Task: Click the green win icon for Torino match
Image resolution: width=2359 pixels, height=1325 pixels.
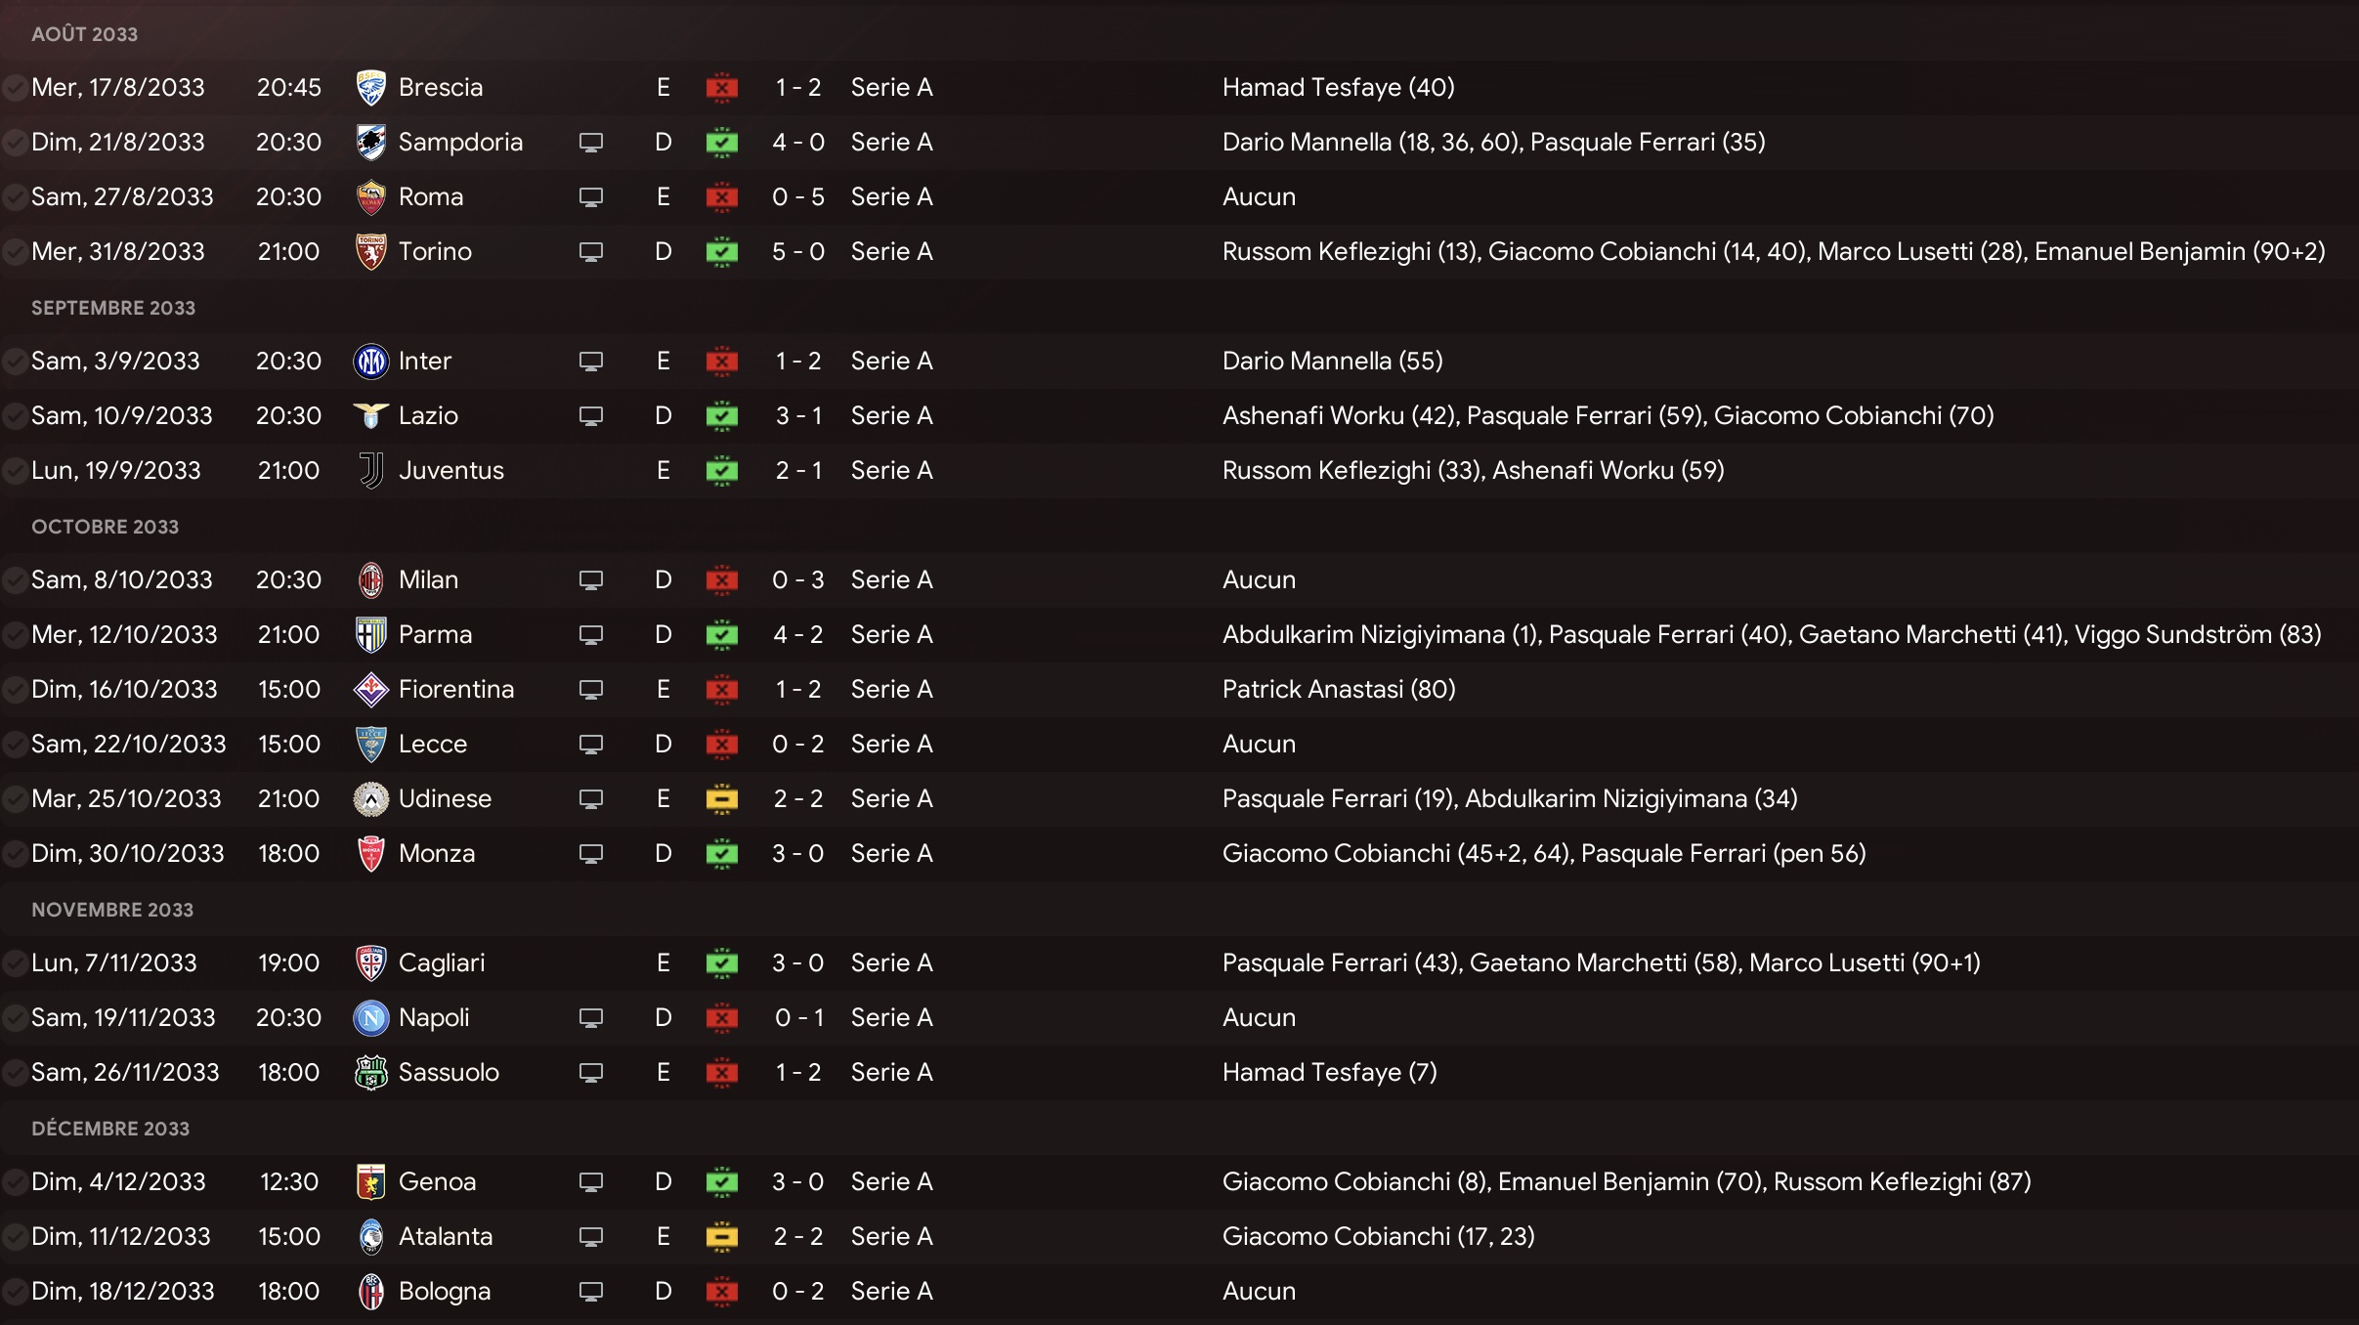Action: click(721, 252)
